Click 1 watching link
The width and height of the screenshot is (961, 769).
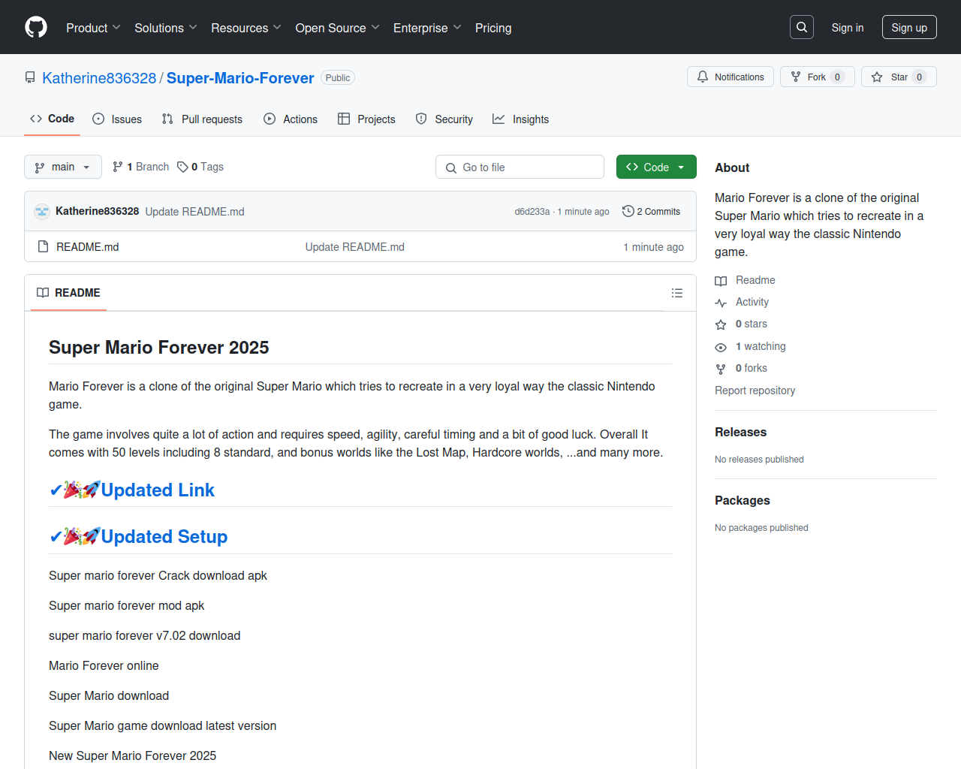click(x=761, y=346)
